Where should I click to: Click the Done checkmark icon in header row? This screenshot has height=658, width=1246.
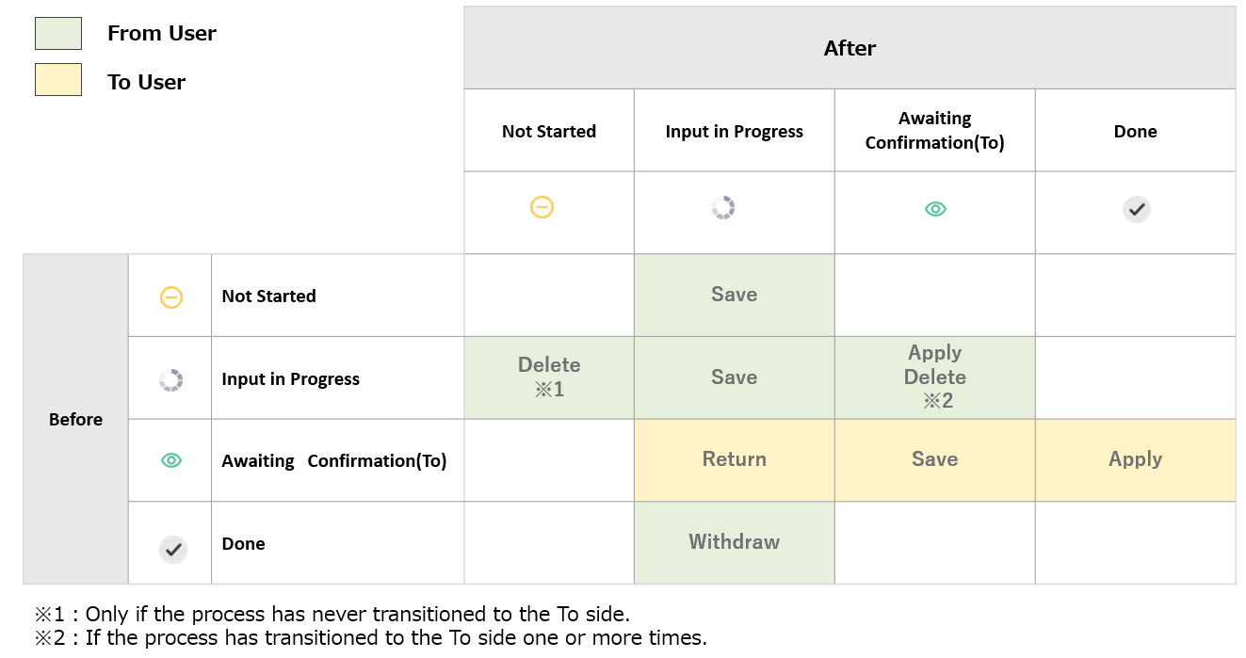pyautogui.click(x=1137, y=209)
